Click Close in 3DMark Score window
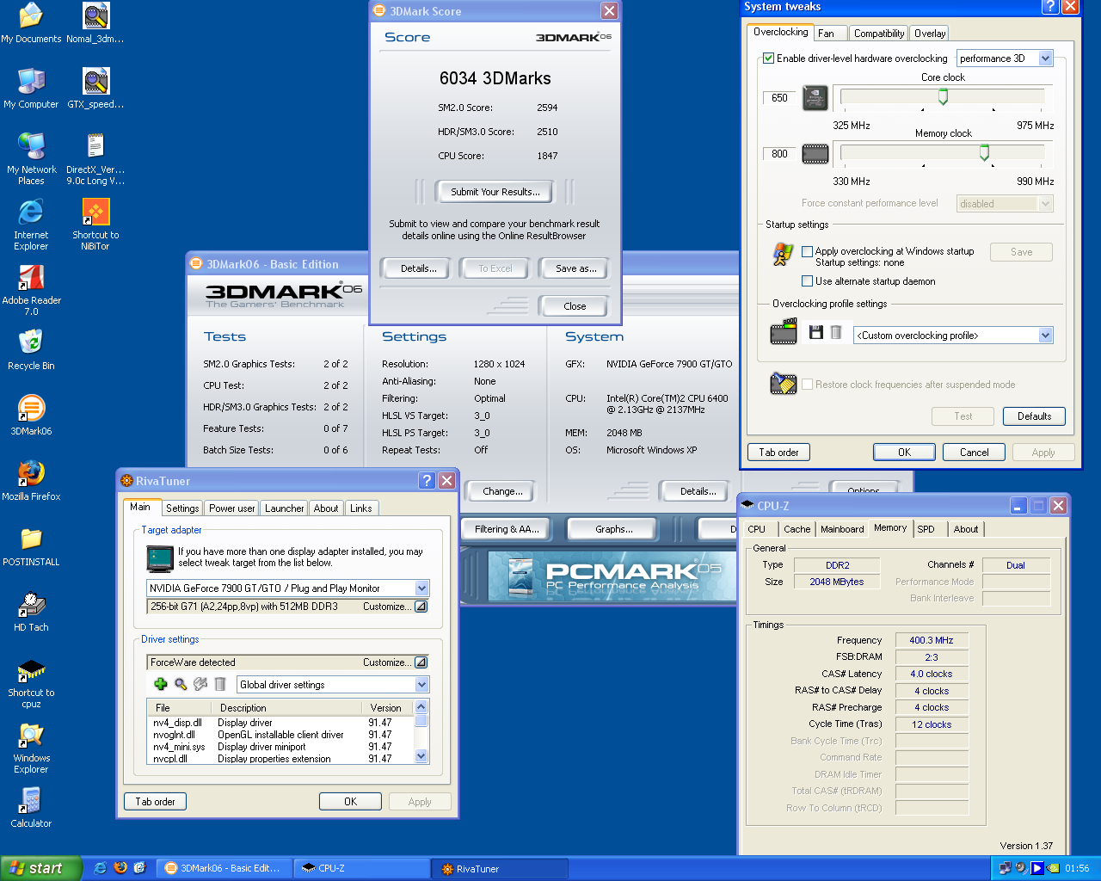 point(575,306)
